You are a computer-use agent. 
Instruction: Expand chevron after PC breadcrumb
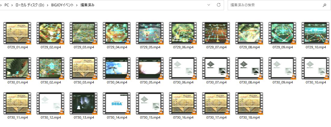(12, 5)
